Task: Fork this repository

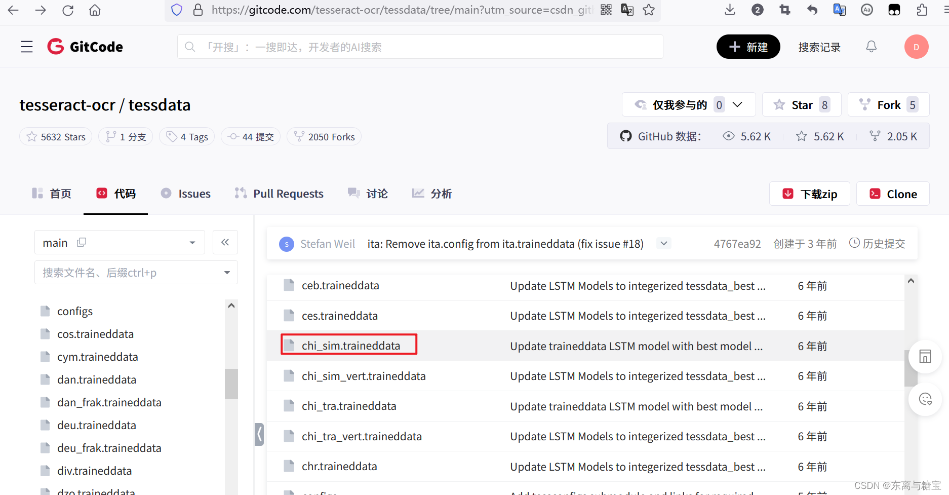Action: (888, 105)
